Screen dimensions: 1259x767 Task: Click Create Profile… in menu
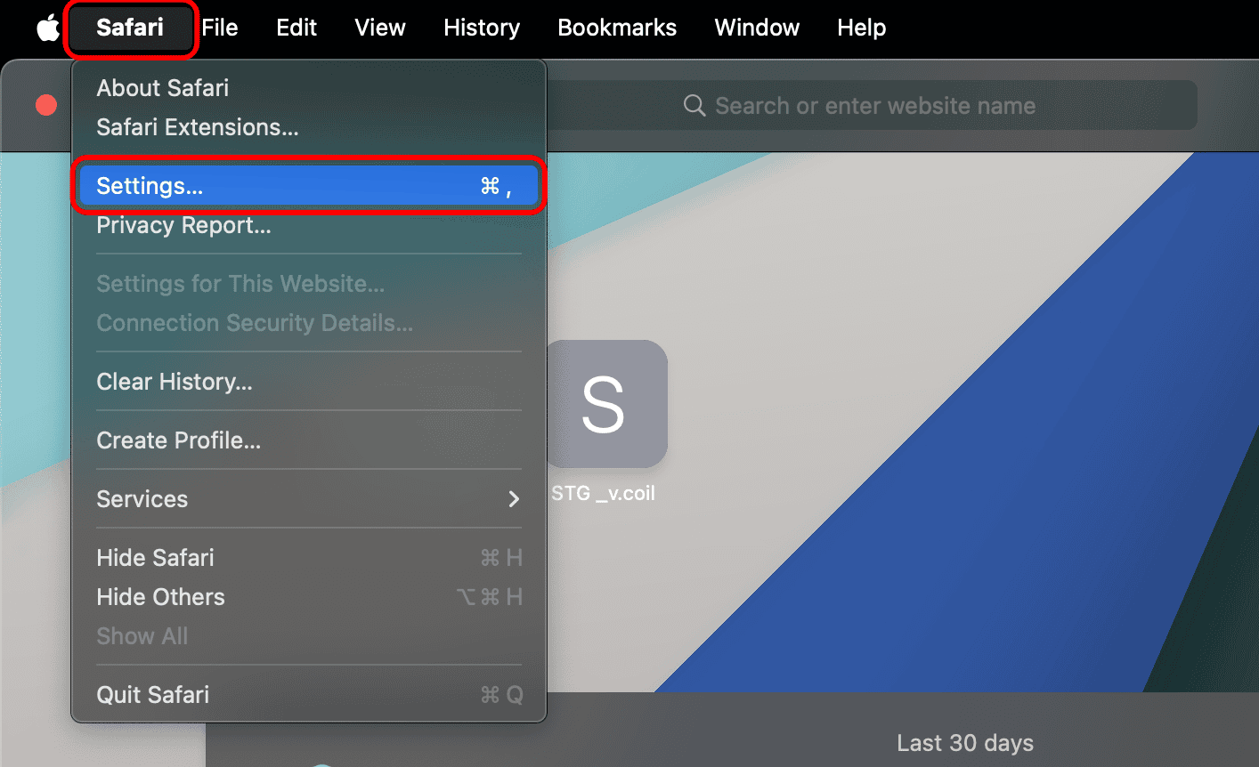pyautogui.click(x=178, y=440)
